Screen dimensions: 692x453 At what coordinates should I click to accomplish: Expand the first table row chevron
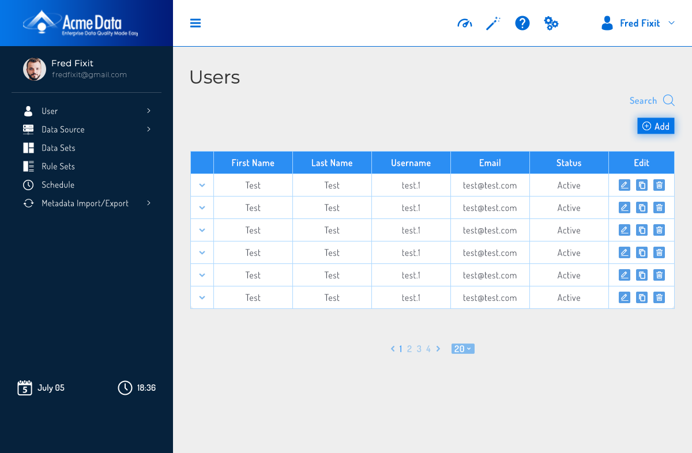tap(202, 185)
